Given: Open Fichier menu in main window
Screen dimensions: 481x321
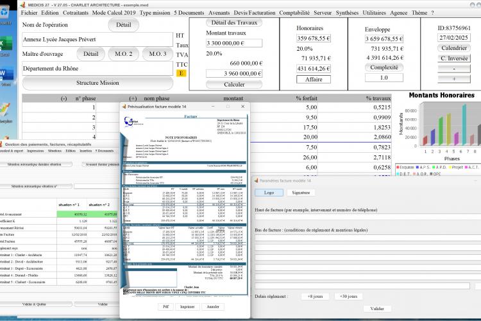Looking at the screenshot, I should point(29,13).
